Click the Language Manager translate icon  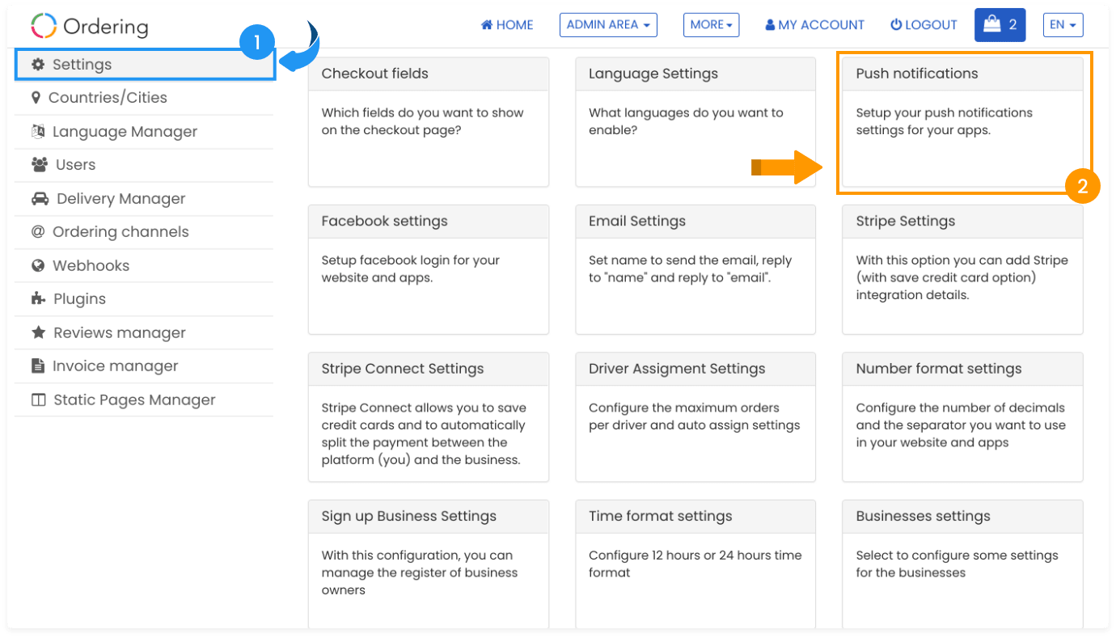(38, 131)
